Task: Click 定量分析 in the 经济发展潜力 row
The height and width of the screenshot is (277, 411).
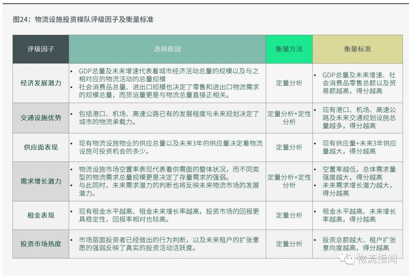Action: (x=289, y=83)
